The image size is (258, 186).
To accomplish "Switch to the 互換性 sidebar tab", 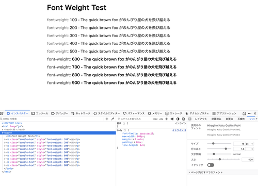I will [241, 119].
